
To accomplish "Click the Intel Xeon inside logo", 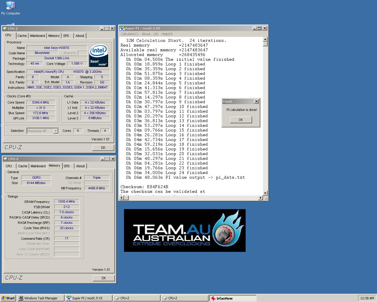I will coord(98,55).
